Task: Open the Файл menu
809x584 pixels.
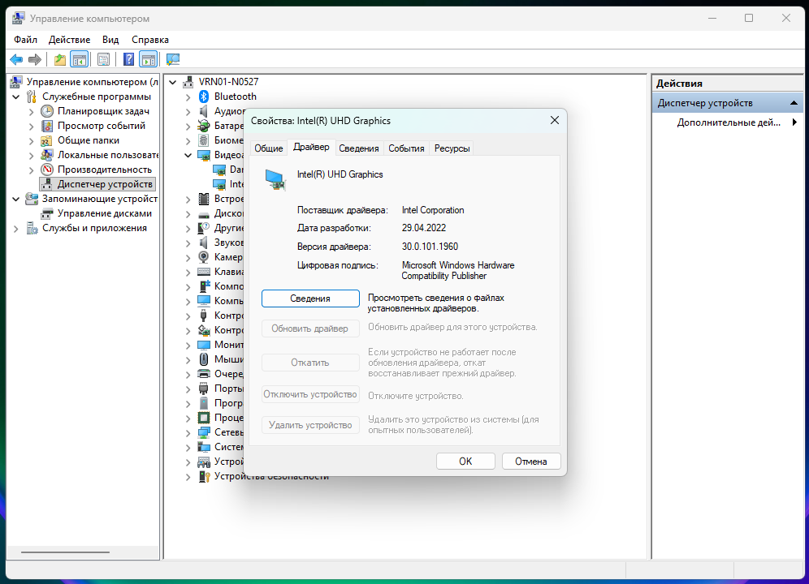Action: 25,40
